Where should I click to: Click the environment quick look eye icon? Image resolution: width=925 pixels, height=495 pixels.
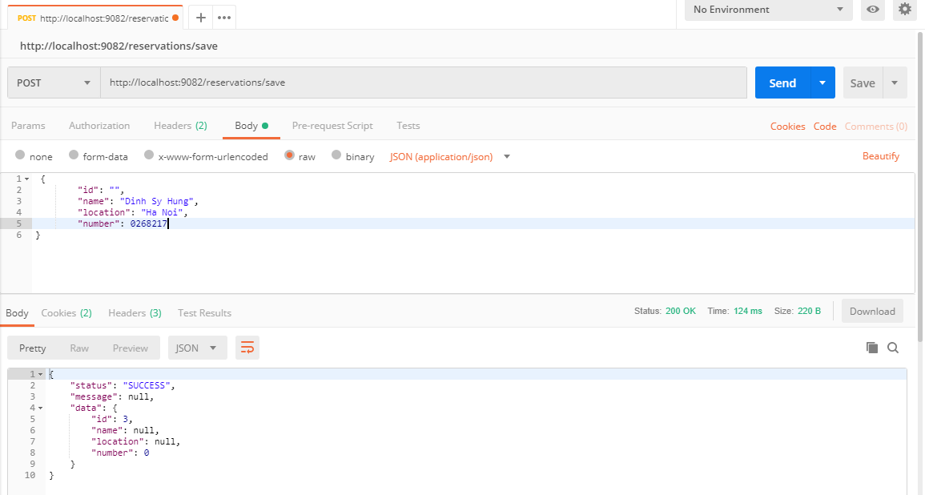pos(873,10)
